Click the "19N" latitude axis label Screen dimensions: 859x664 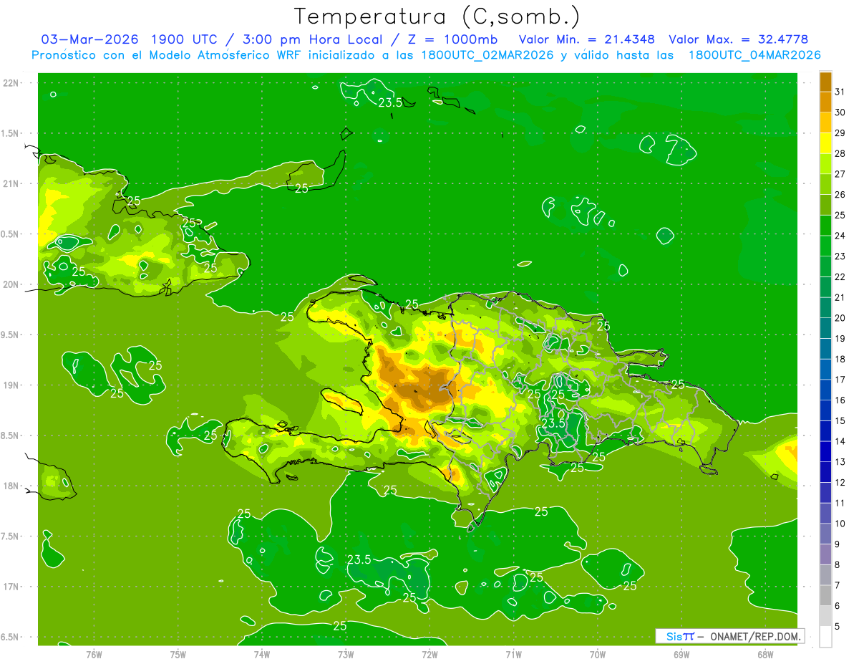[11, 385]
